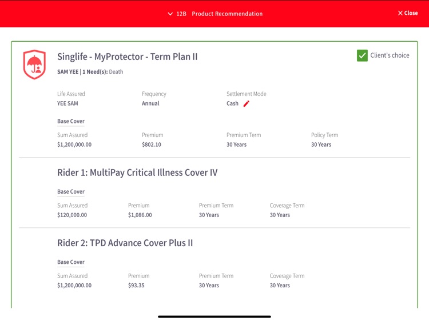Click the Product Recommendation header title

pyautogui.click(x=227, y=14)
